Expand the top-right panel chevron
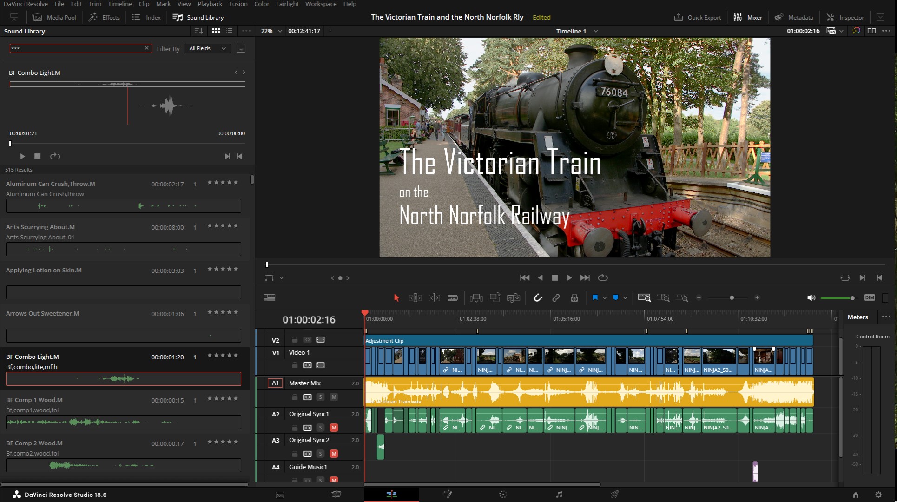This screenshot has height=502, width=897. (x=880, y=17)
